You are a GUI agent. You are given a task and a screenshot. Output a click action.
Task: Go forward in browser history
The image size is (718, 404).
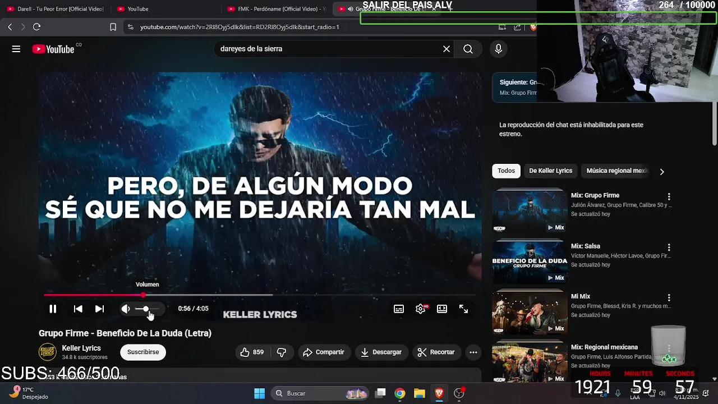23,27
